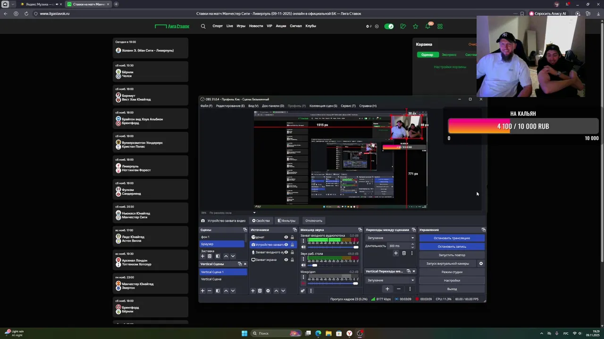This screenshot has height=339, width=604.
Task: Open Сервис menu in OBS
Action: 348,106
